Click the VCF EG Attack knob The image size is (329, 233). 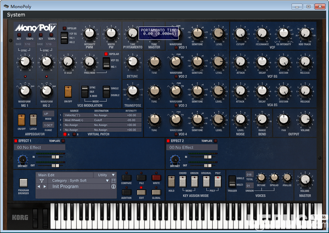pos(241,62)
